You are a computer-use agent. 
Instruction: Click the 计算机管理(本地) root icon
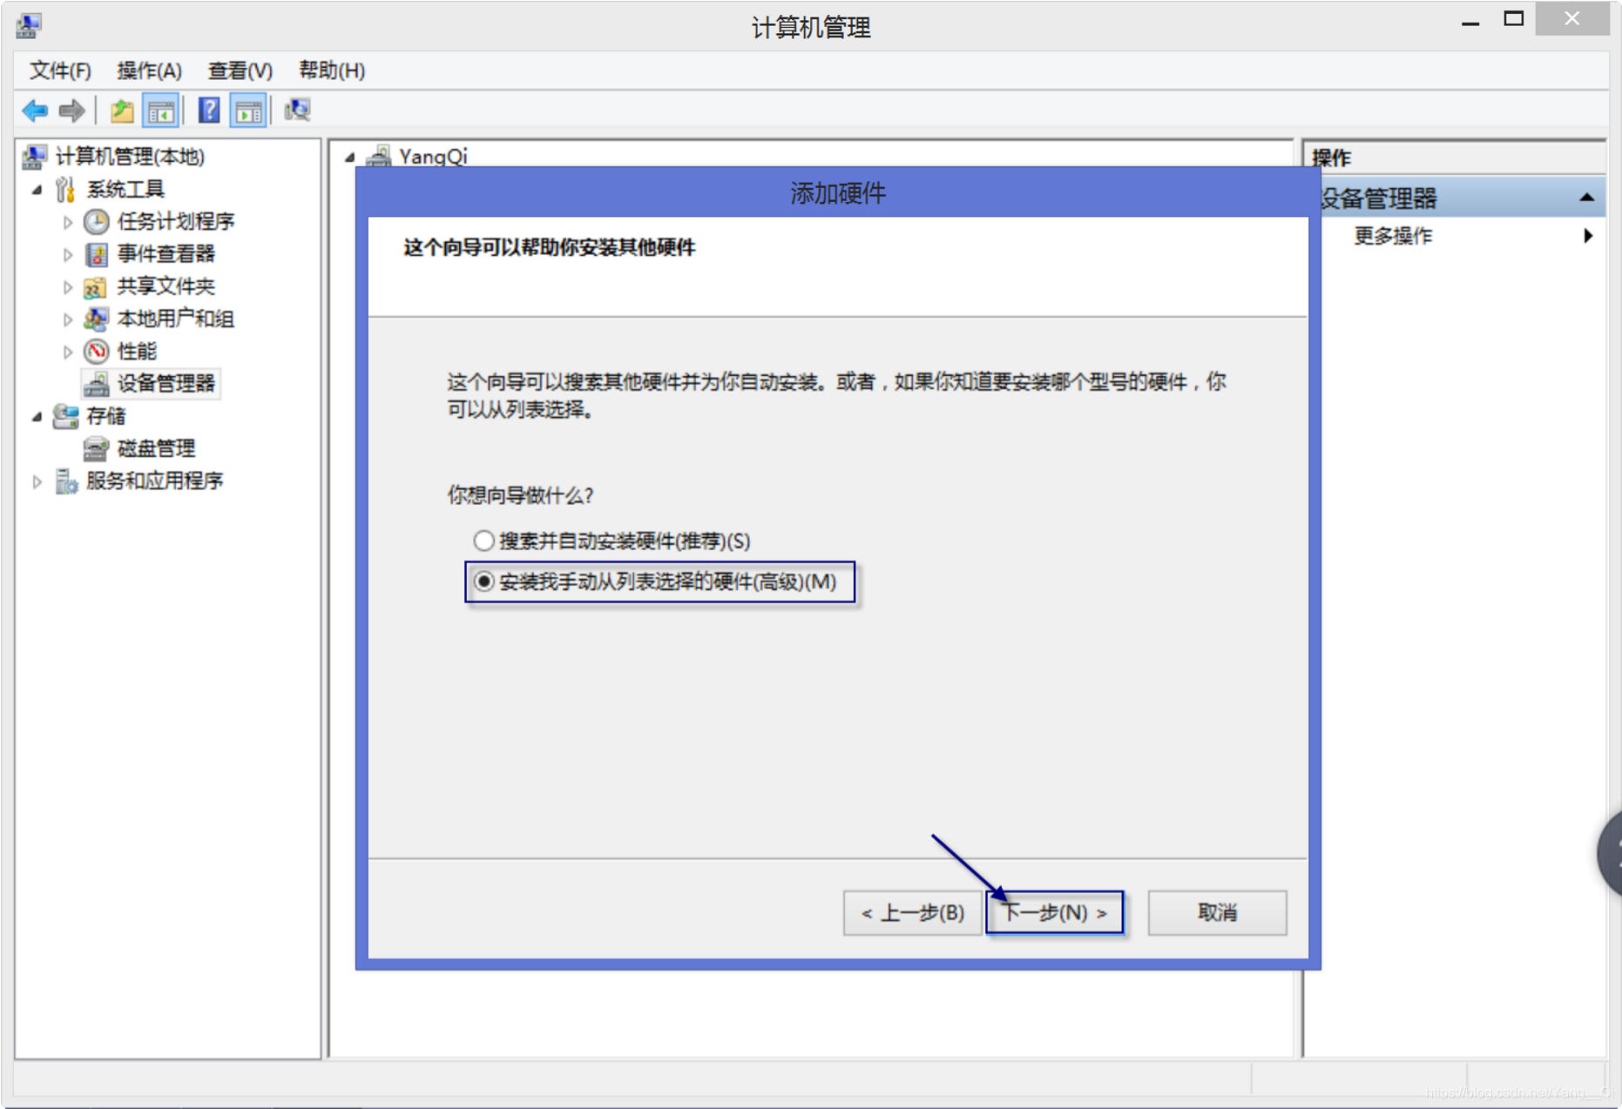click(34, 157)
